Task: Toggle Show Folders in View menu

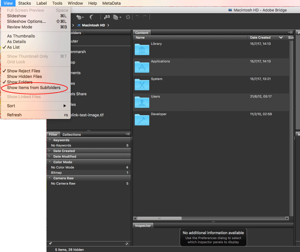Action: click(x=36, y=82)
